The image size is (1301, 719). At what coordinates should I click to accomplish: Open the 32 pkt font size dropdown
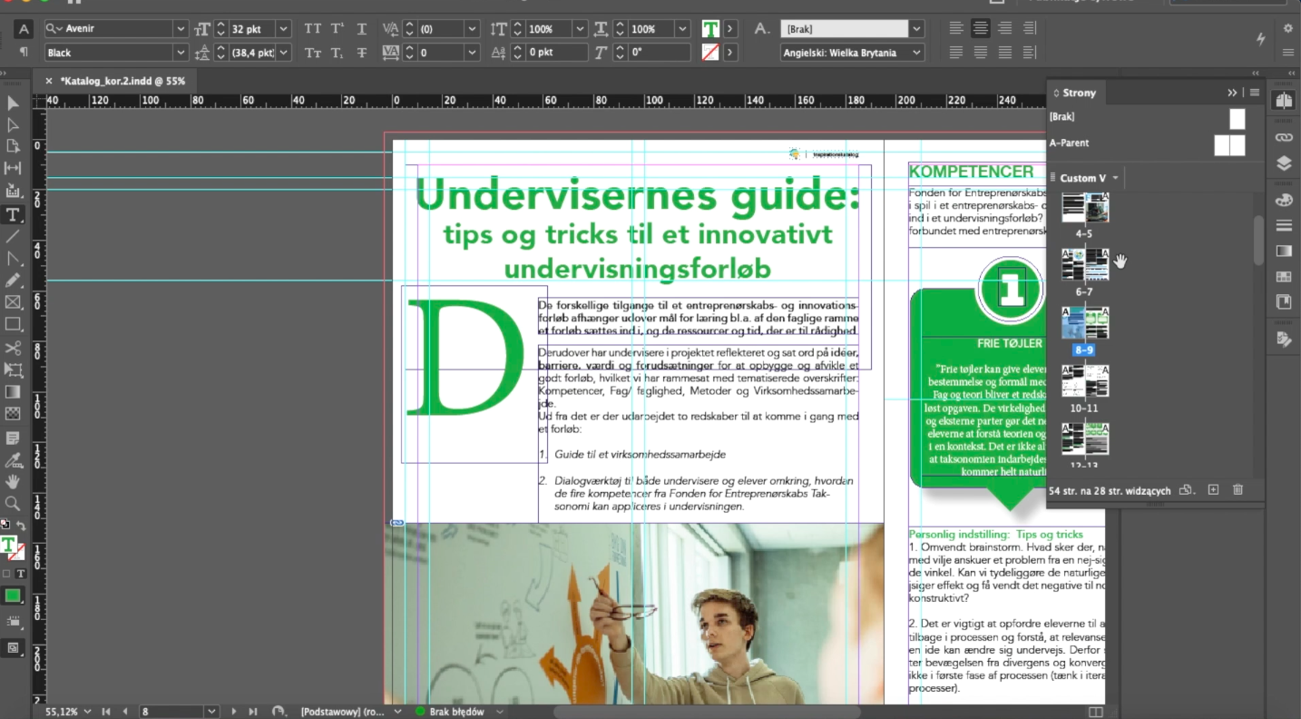click(x=285, y=29)
